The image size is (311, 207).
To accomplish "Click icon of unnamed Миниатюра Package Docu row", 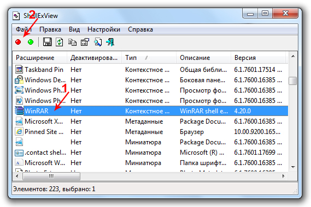I will (x=19, y=142).
